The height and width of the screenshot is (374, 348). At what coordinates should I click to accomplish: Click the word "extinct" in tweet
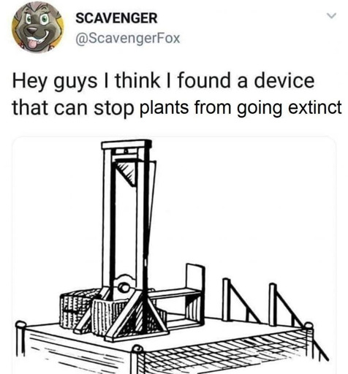coord(315,107)
